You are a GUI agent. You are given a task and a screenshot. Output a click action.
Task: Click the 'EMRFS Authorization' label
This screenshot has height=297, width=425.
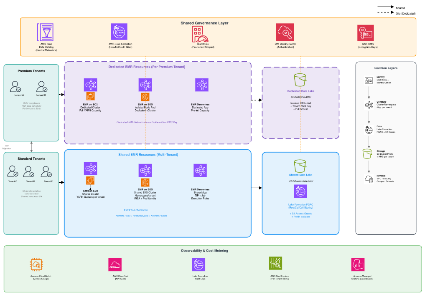pos(136,210)
